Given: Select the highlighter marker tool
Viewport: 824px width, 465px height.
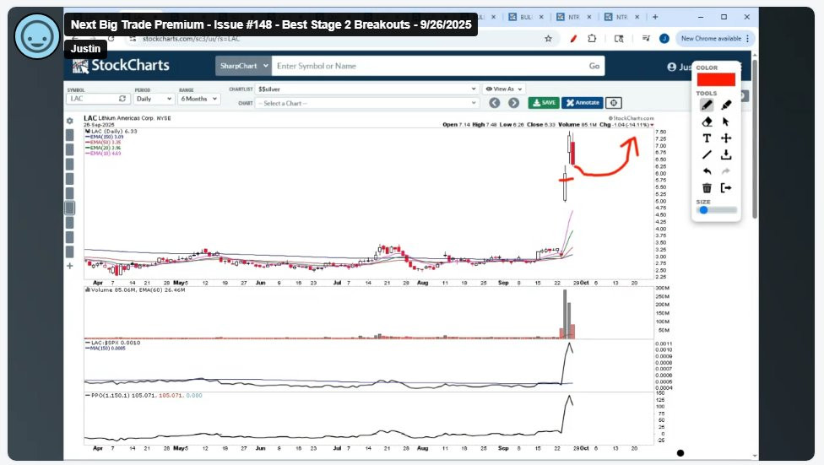Looking at the screenshot, I should [726, 105].
